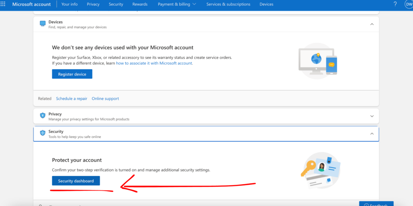413x206 pixels.
Task: Collapse the Devices section chevron
Action: click(x=371, y=24)
